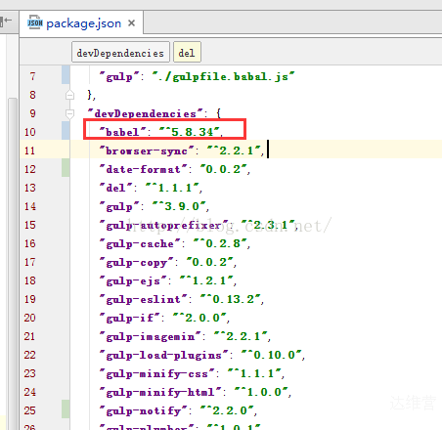Viewport: 442px width, 430px height.
Task: Click the "^0.13.2" version value
Action: pos(230,299)
